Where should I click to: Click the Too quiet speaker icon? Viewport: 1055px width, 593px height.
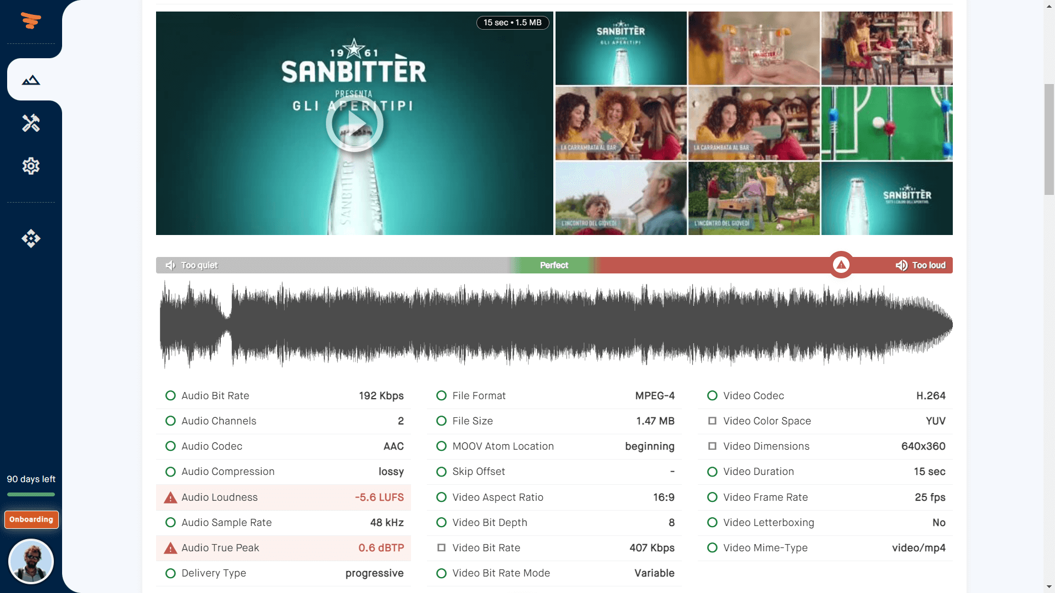tap(170, 265)
